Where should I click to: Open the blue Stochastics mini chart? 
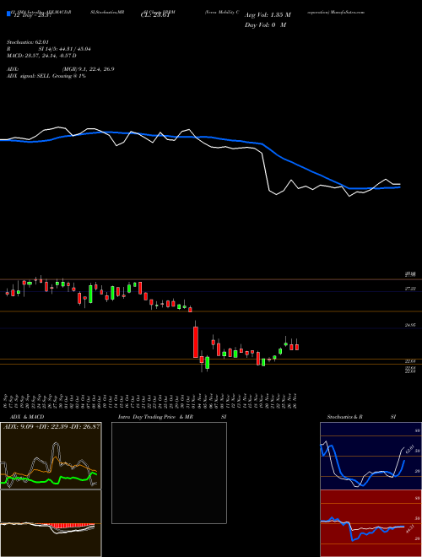point(371,456)
